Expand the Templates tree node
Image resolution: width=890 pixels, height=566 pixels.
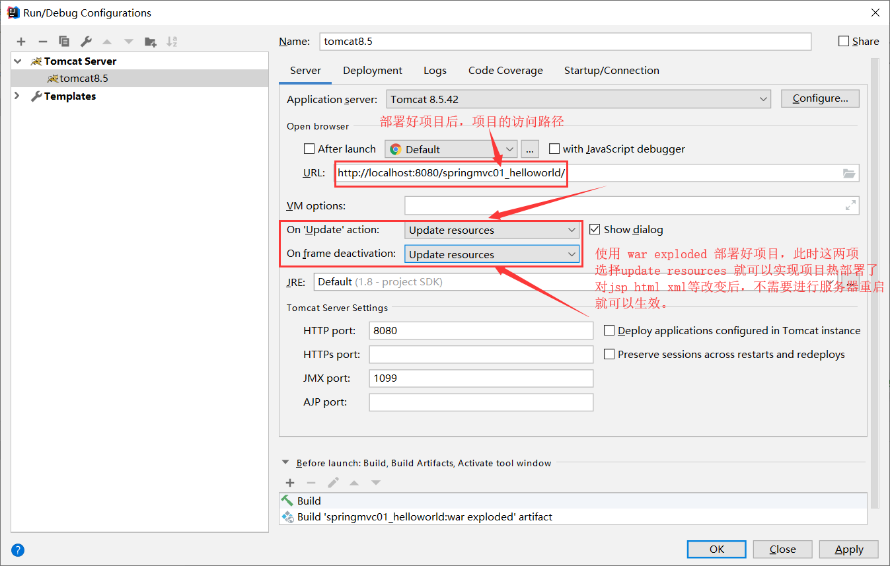click(x=17, y=96)
